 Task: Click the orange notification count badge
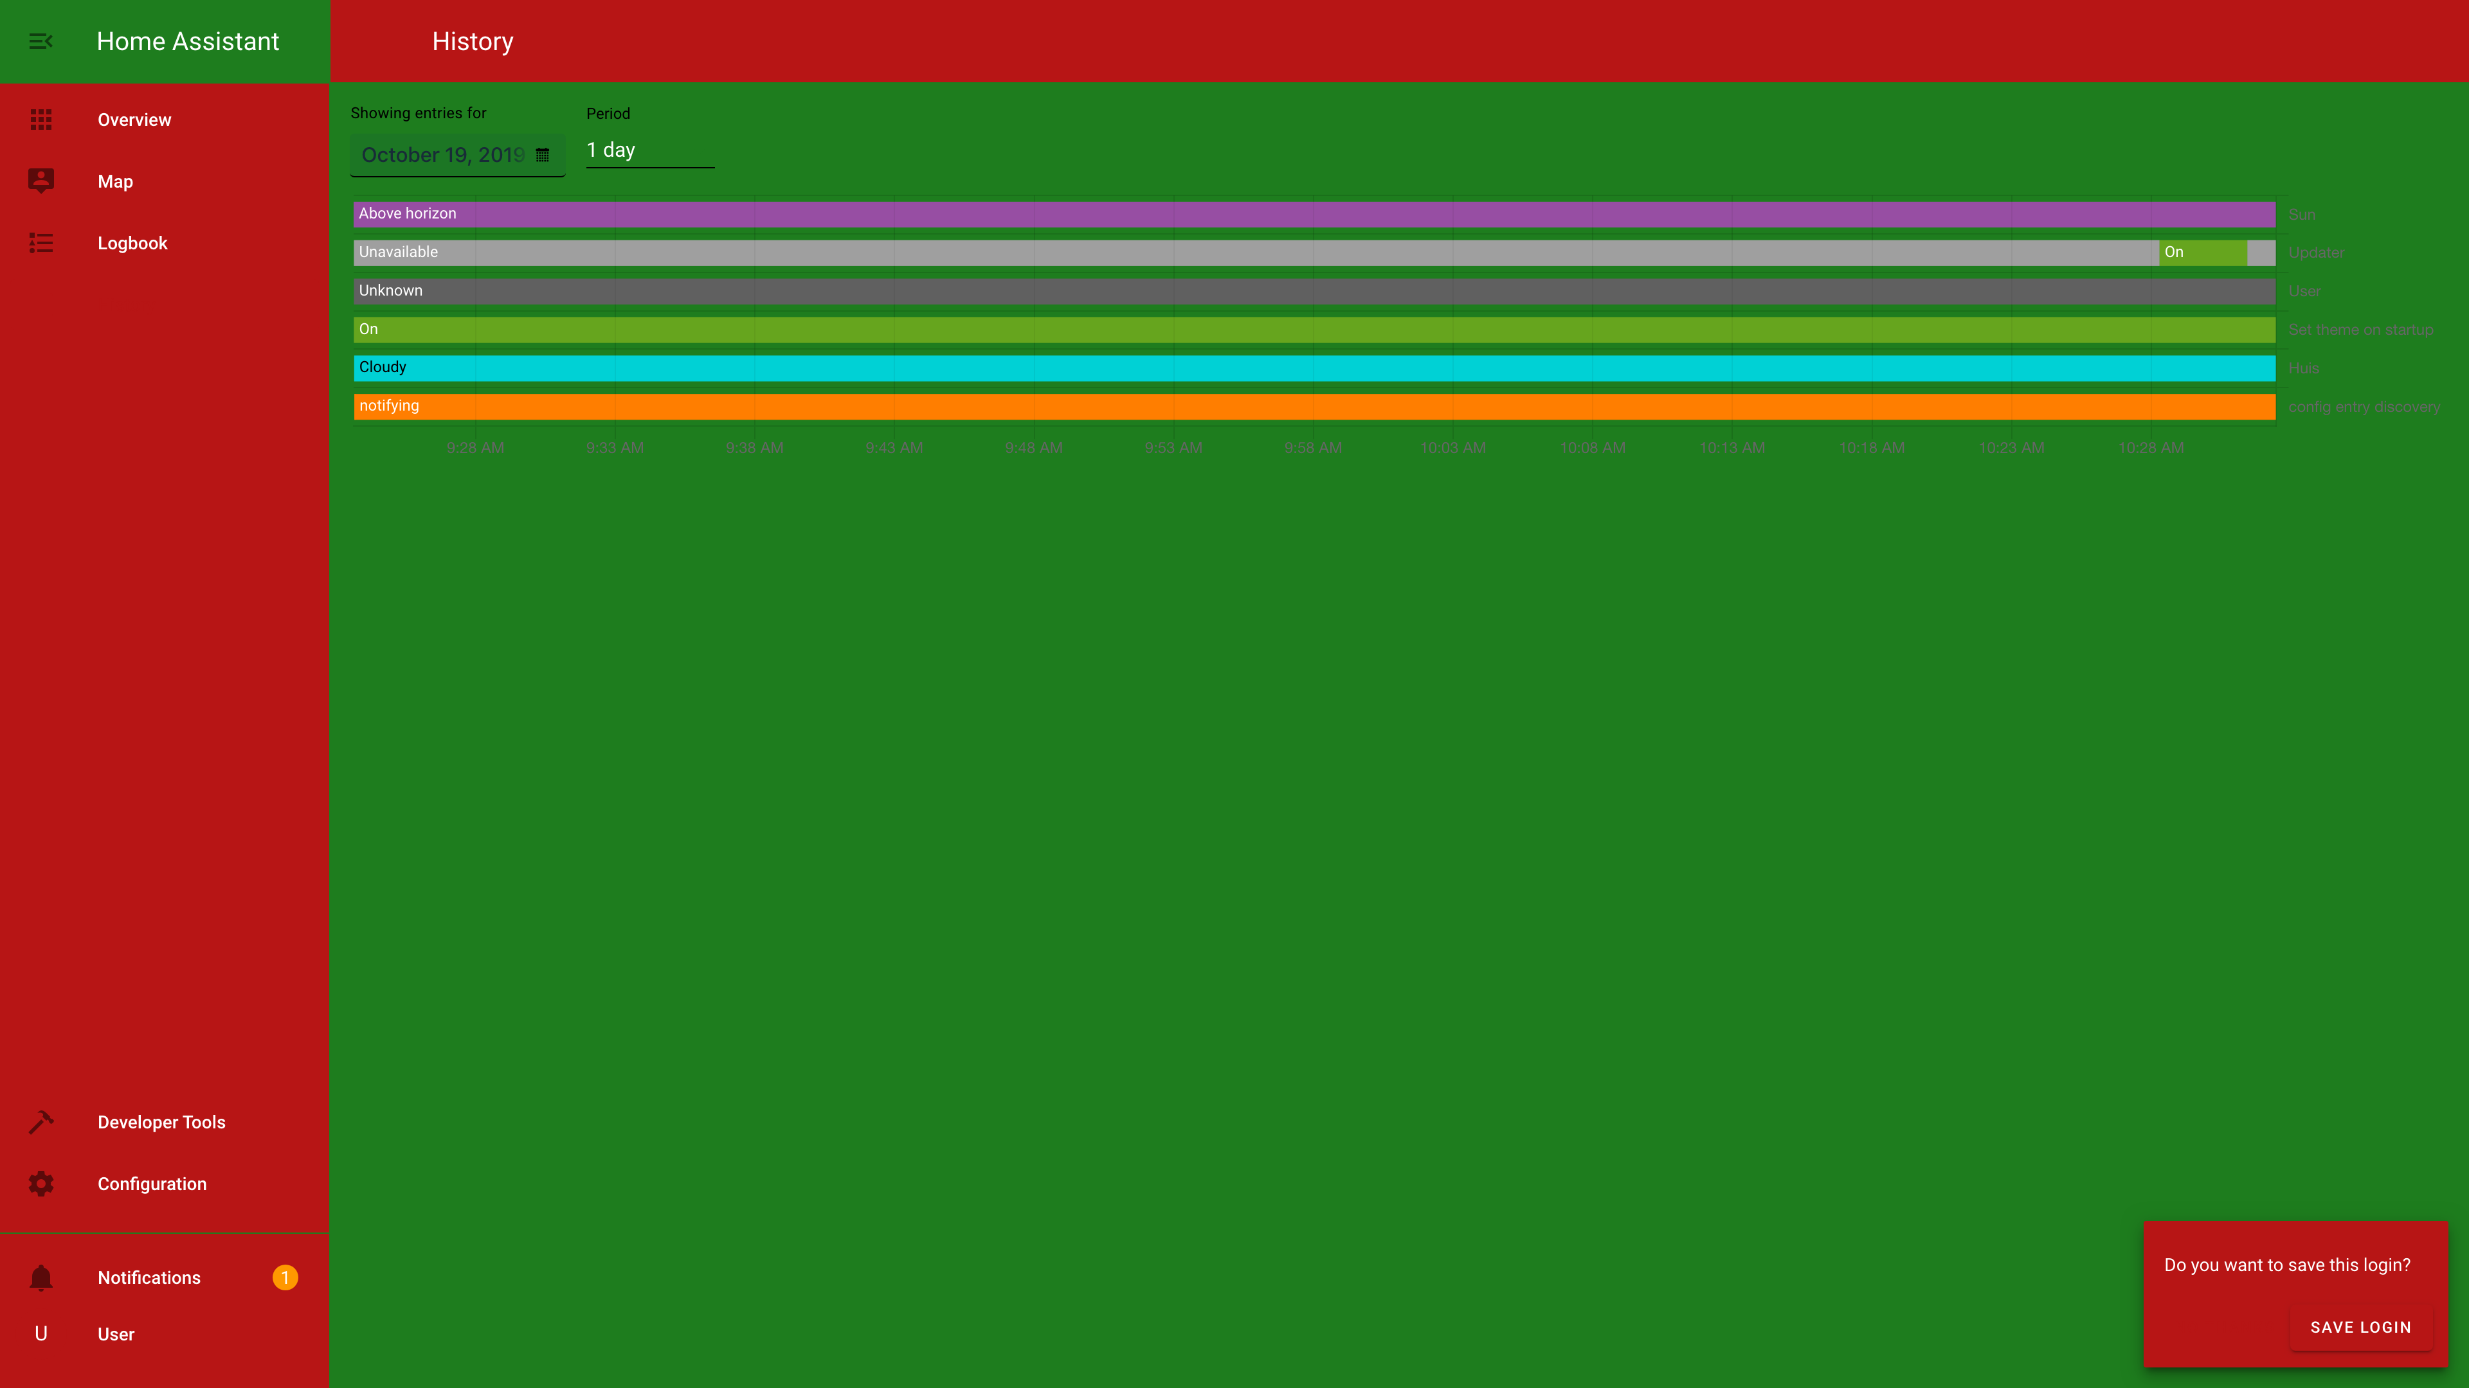coord(285,1278)
